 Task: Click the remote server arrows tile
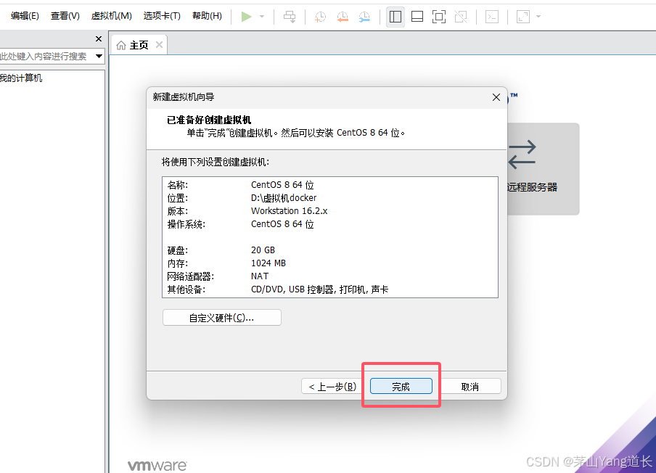[543, 169]
